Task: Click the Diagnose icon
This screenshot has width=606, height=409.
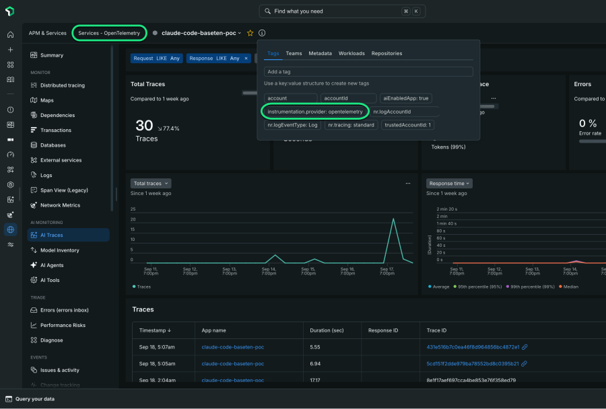Action: pos(34,340)
